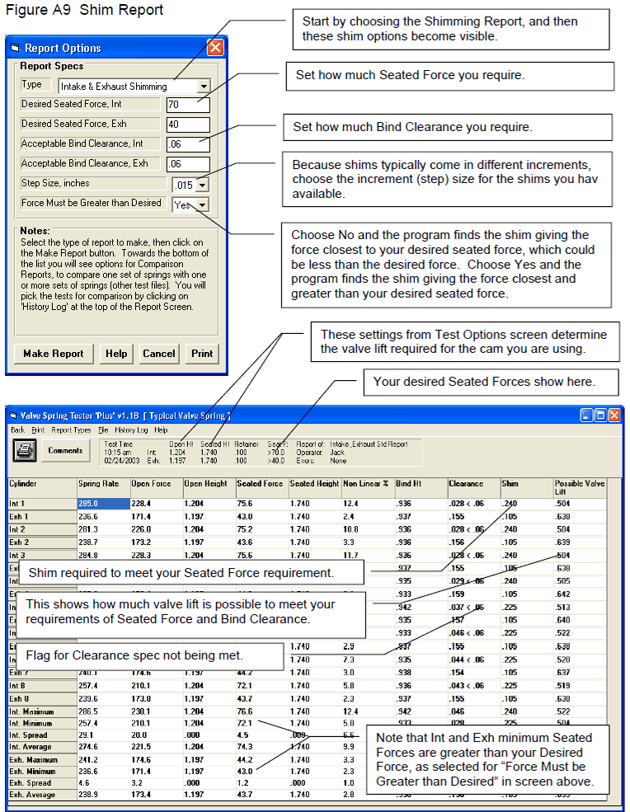Select the Exh. Spread row label
The height and width of the screenshot is (812, 630).
(x=43, y=783)
